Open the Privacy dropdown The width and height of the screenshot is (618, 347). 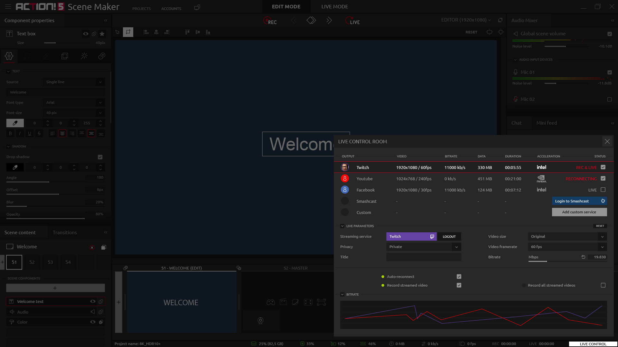tap(424, 247)
